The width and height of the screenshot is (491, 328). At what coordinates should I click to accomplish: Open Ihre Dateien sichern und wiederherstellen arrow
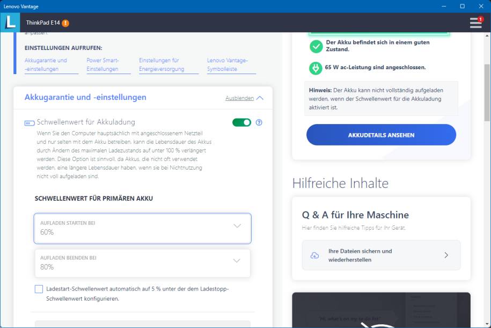tap(446, 256)
